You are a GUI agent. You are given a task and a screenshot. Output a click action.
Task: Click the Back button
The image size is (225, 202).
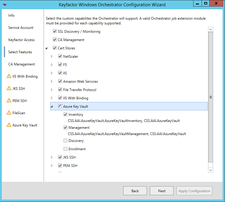pyautogui.click(x=135, y=191)
